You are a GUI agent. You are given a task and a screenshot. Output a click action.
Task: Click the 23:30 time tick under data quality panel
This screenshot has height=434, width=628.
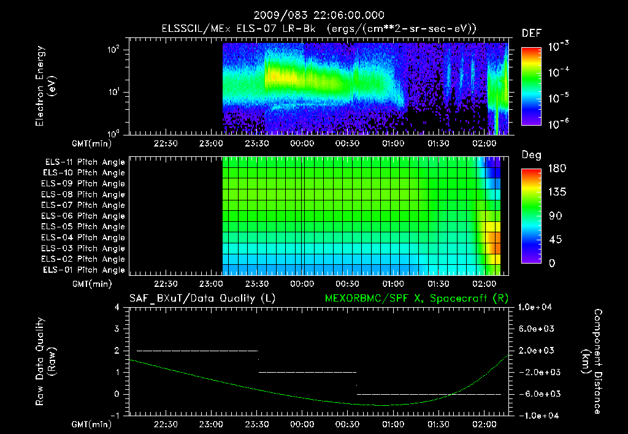pyautogui.click(x=256, y=424)
